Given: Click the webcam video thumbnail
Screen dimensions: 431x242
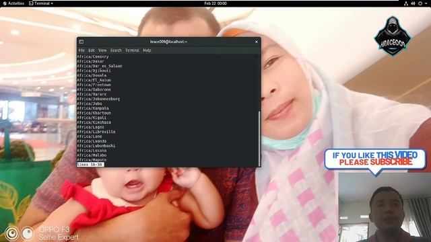Looking at the screenshot, I should pyautogui.click(x=385, y=207).
